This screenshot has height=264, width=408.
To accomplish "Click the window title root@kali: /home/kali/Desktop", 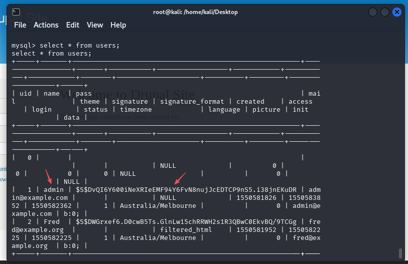I will pyautogui.click(x=195, y=12).
